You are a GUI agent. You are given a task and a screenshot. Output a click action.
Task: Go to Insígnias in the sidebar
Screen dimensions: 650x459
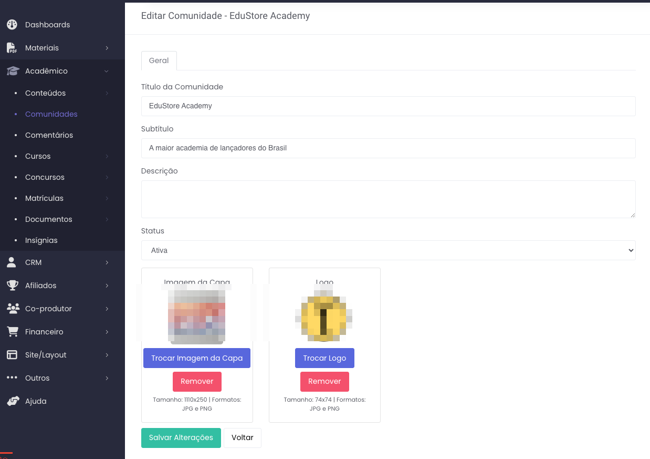tap(41, 240)
